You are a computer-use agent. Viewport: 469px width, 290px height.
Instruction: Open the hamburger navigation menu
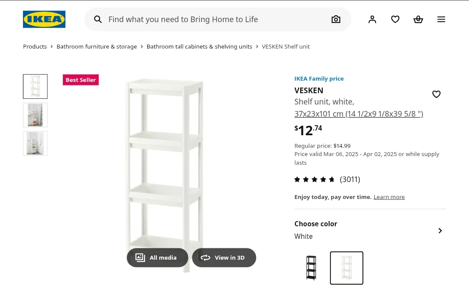tap(441, 19)
